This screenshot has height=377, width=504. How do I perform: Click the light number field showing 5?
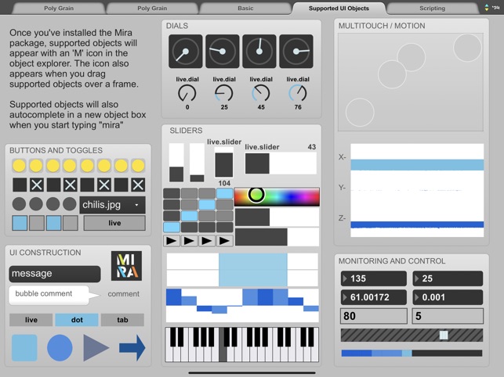pos(448,316)
